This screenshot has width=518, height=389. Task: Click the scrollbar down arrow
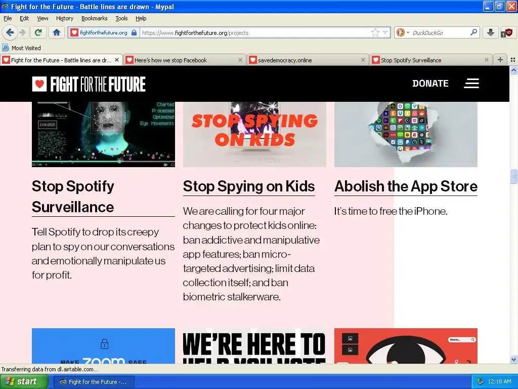tap(513, 359)
